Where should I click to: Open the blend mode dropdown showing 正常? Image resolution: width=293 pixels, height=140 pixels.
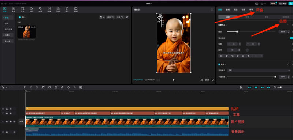(259, 71)
